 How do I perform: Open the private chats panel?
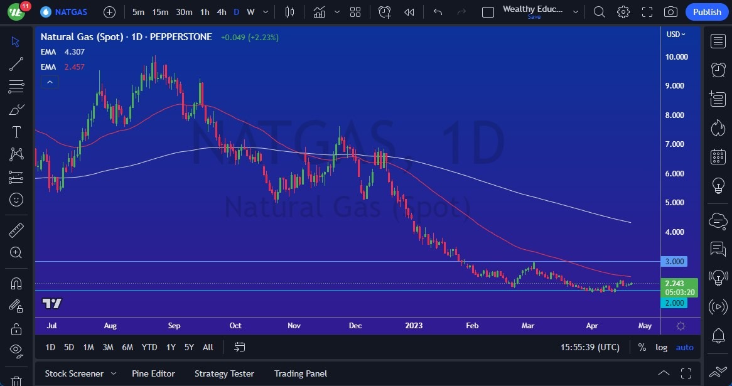(x=718, y=249)
